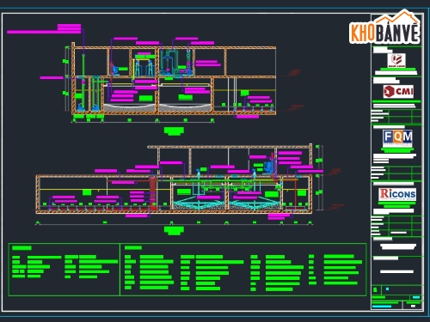Click the red square company logo above CMI
Image resolution: width=430 pixels, height=322 pixels.
coord(396,60)
